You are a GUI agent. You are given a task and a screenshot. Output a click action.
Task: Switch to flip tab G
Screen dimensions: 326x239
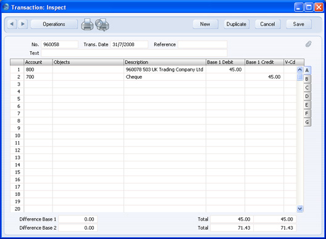pyautogui.click(x=307, y=122)
